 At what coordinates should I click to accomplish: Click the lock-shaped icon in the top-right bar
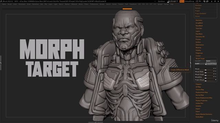pyautogui.click(x=212, y=1)
